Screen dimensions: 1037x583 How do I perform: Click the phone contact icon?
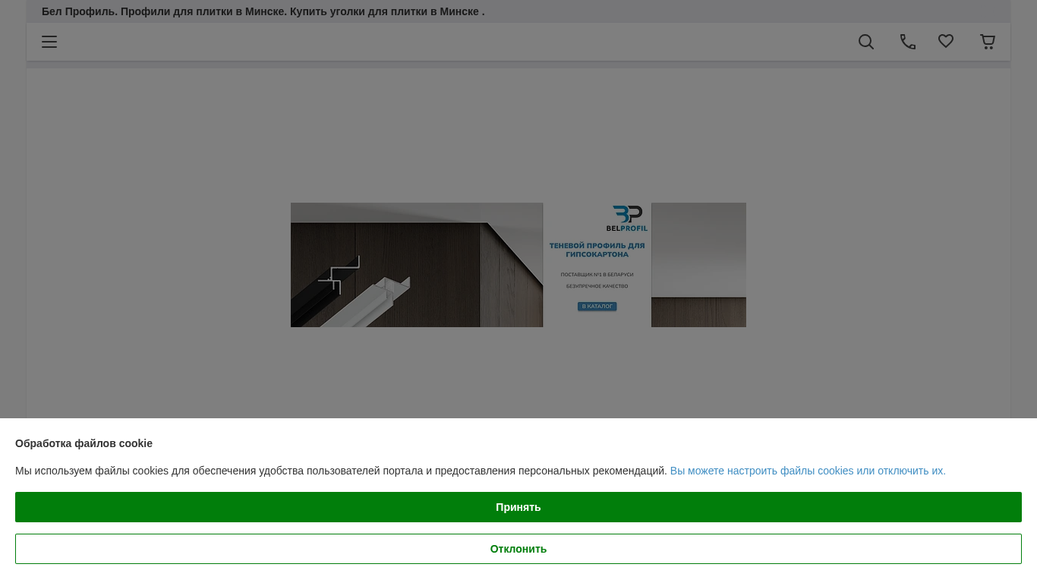click(x=908, y=42)
